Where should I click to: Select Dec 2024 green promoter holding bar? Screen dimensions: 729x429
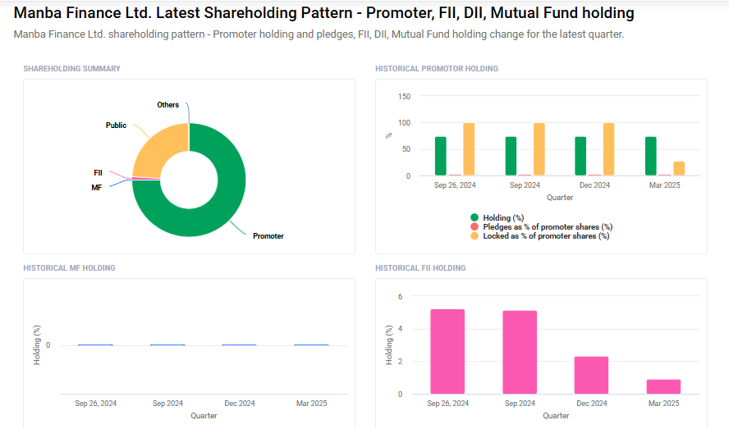tap(580, 156)
